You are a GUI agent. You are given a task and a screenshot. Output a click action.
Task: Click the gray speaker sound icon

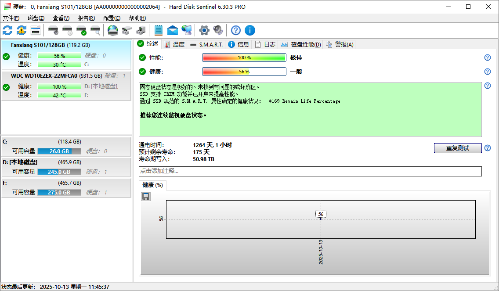click(218, 31)
